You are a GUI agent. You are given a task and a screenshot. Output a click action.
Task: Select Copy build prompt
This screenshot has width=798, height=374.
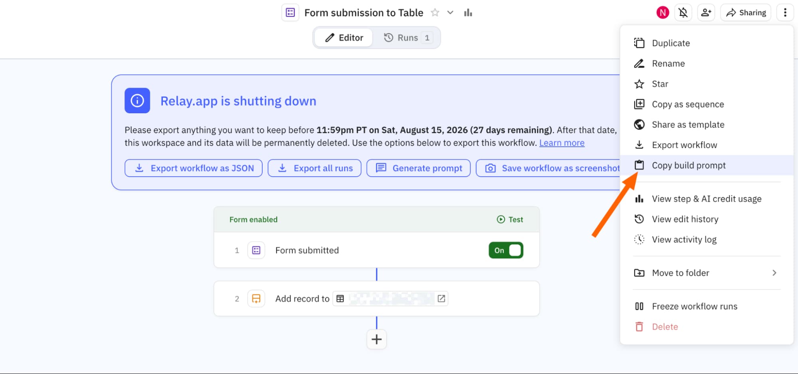[706, 165]
